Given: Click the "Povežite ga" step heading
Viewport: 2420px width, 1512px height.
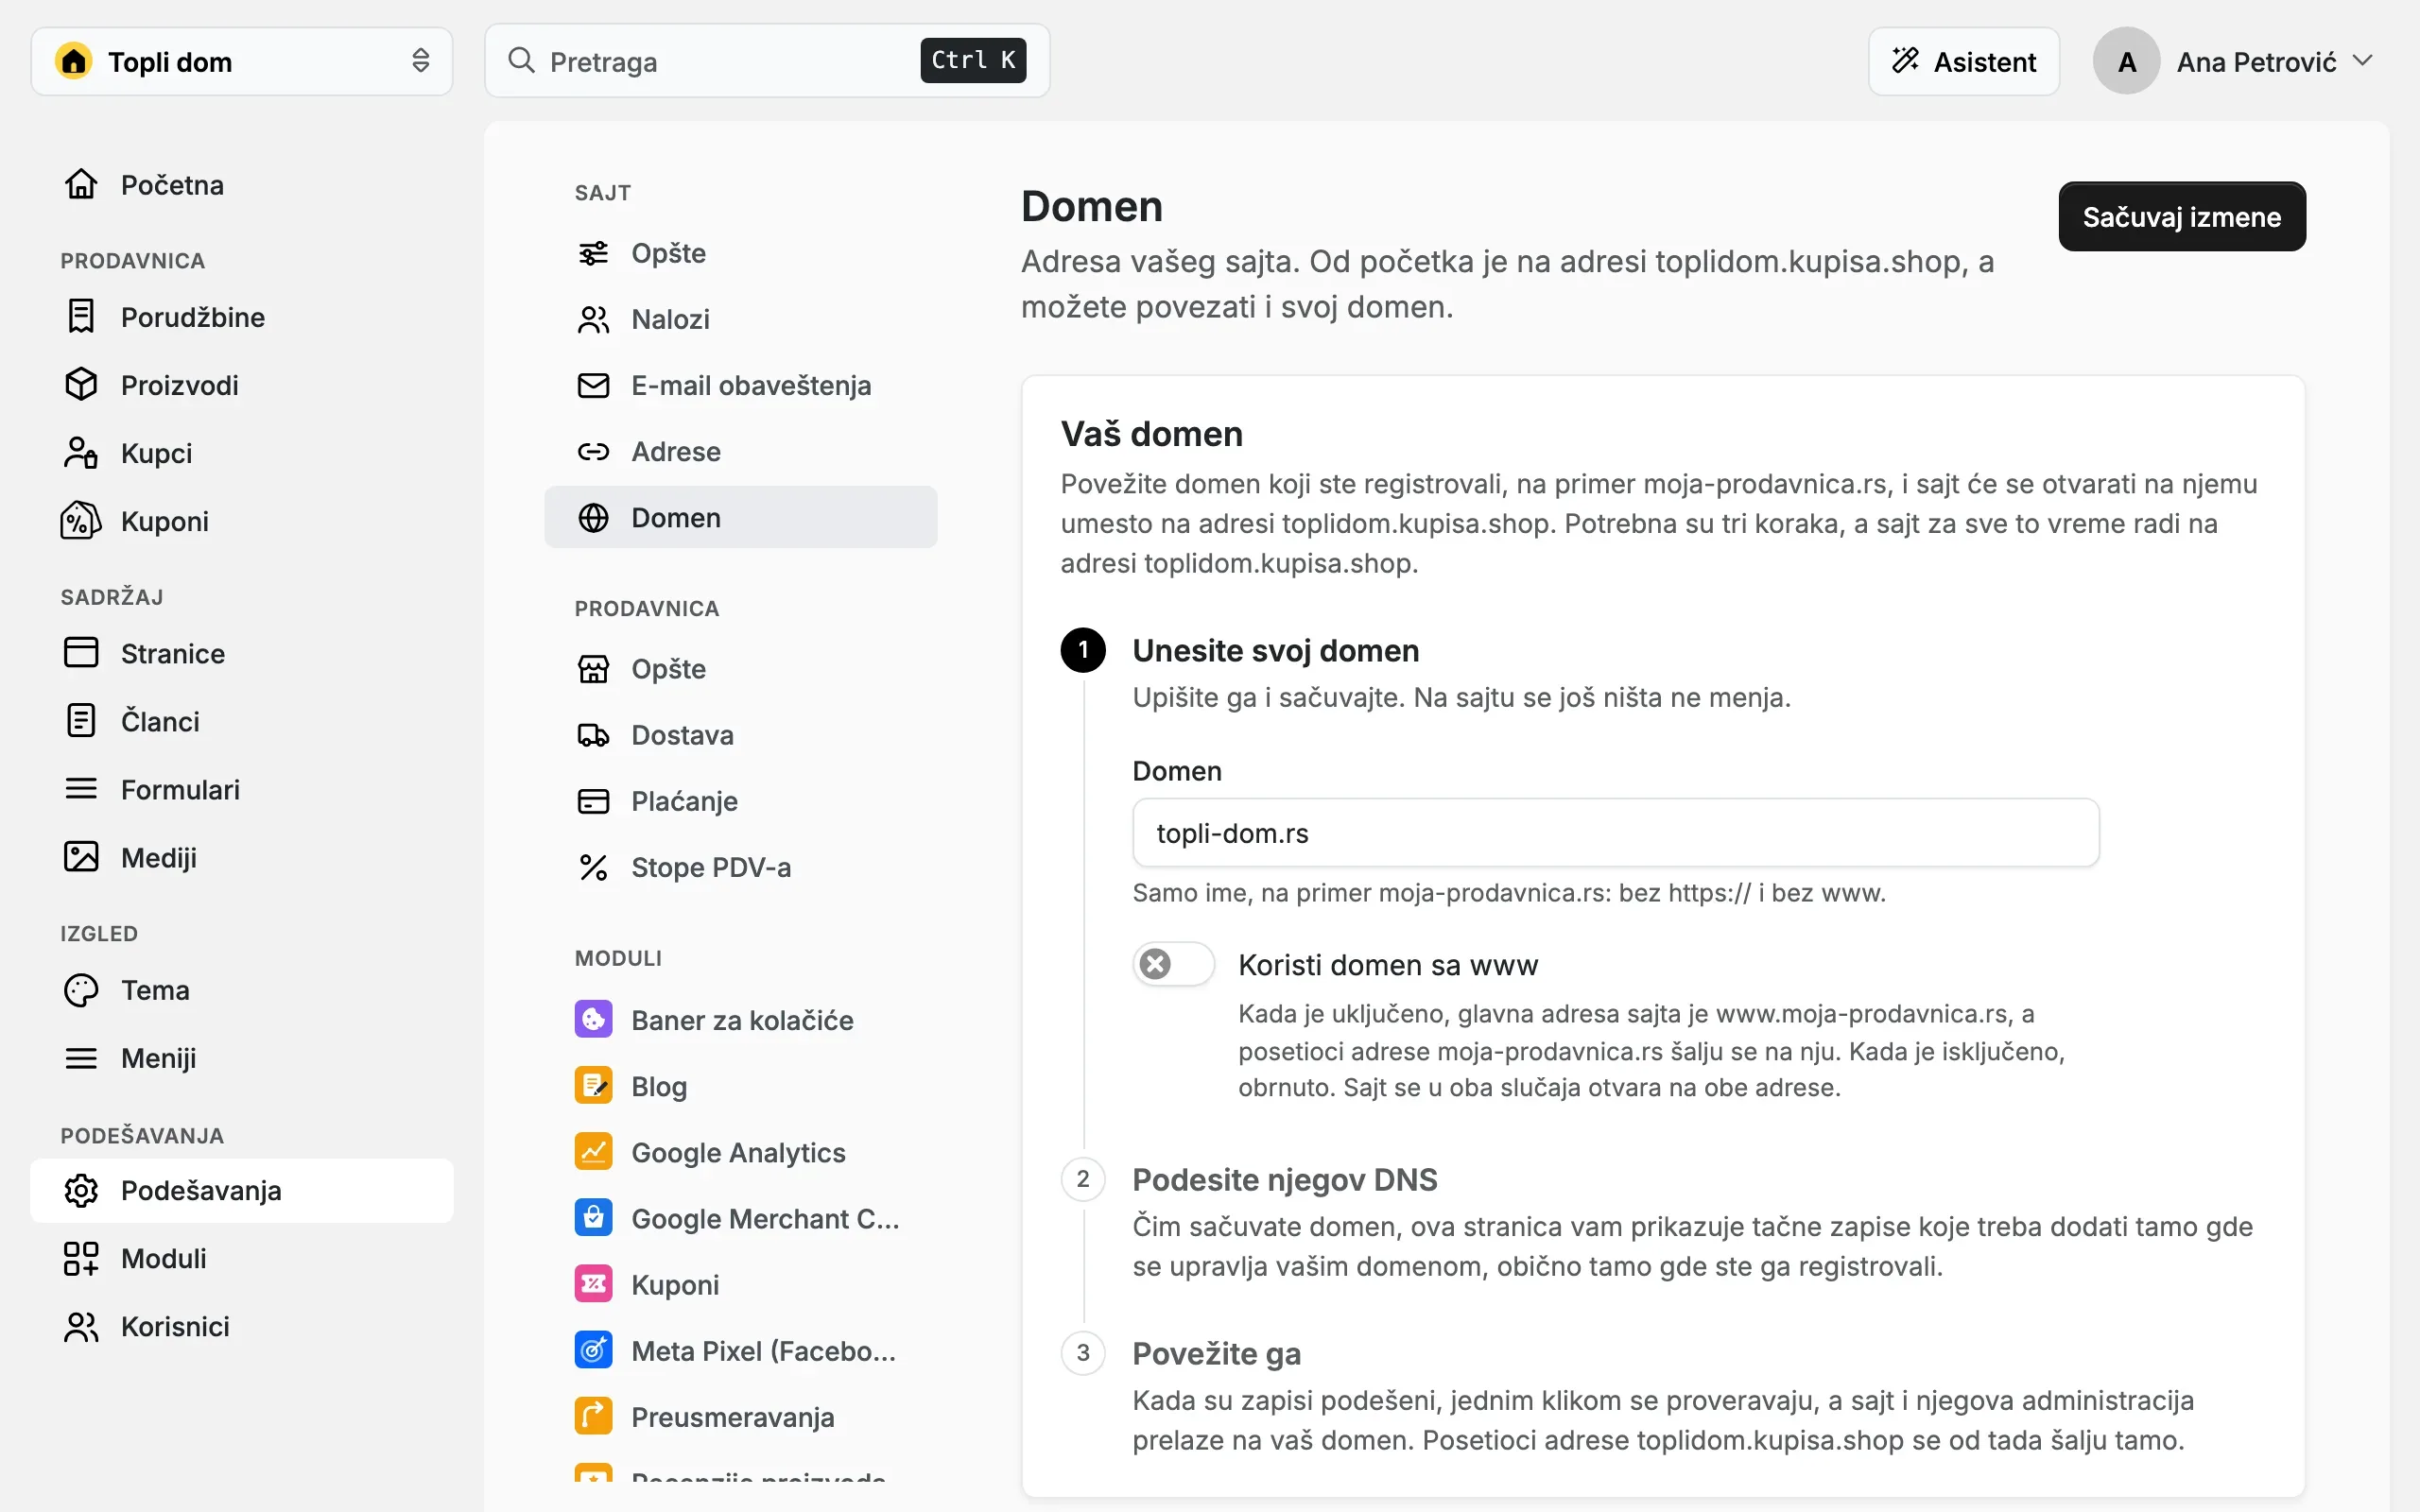Looking at the screenshot, I should [x=1216, y=1353].
